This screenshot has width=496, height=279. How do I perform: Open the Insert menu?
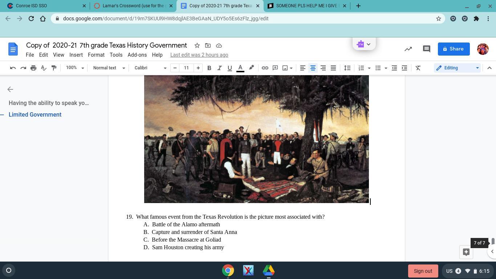[76, 55]
